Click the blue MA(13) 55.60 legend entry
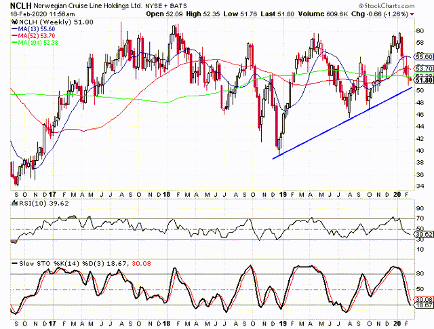434x329 pixels. click(x=33, y=28)
